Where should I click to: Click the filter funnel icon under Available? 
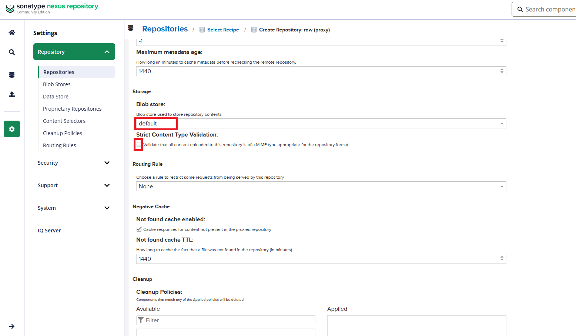pos(141,320)
